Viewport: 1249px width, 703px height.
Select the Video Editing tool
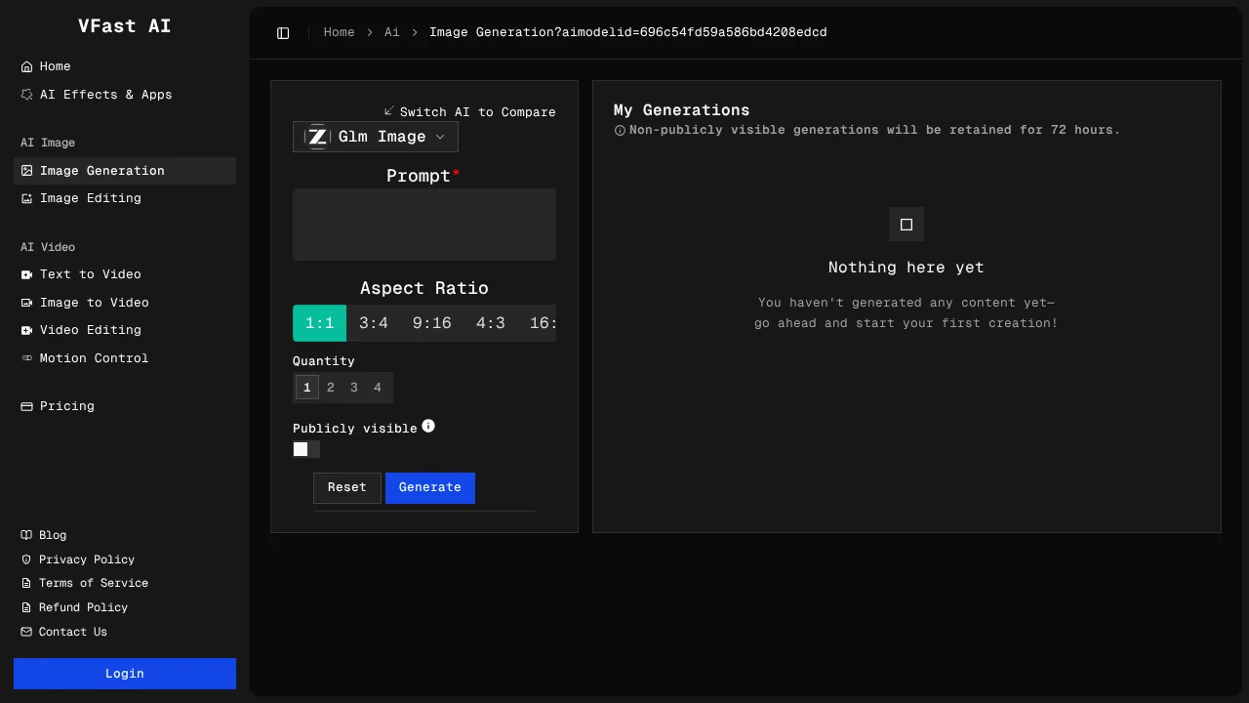tap(92, 330)
